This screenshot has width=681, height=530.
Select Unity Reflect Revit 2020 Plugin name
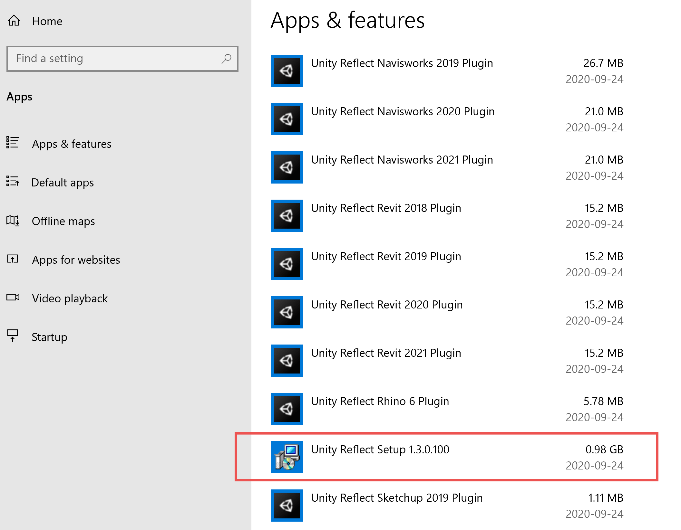[387, 305]
